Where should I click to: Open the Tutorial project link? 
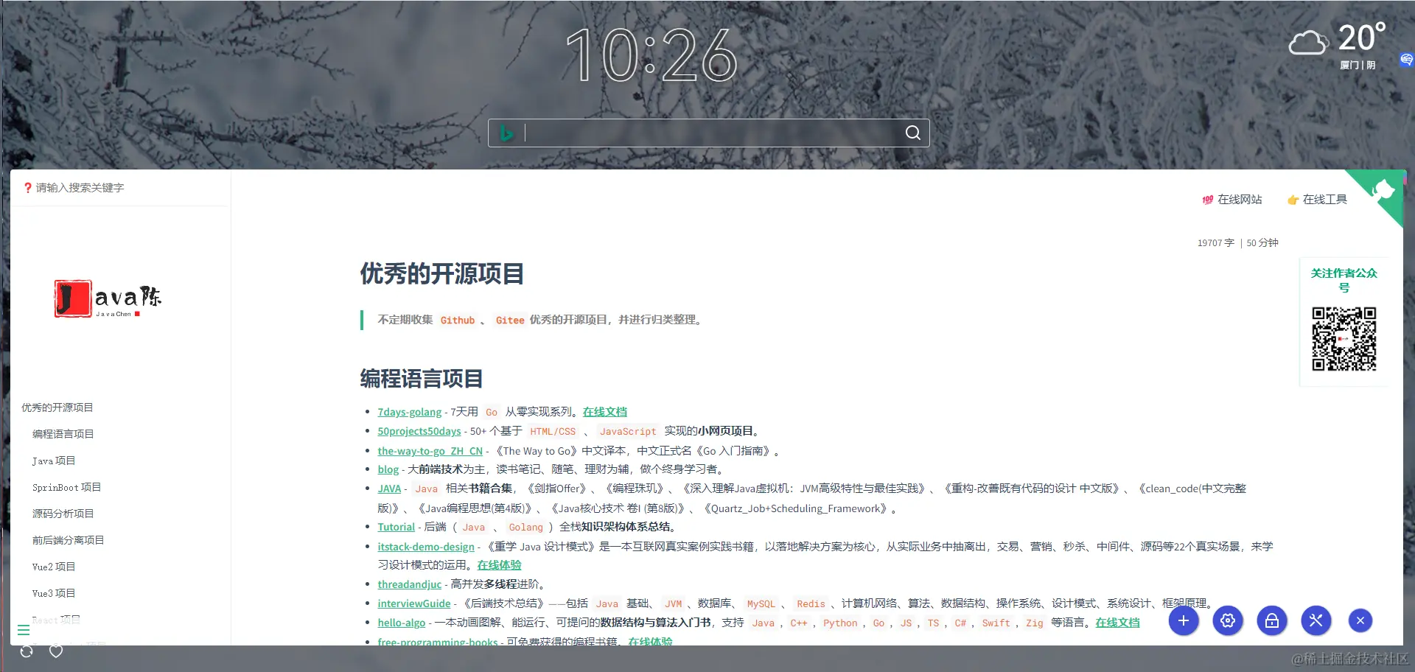(396, 527)
